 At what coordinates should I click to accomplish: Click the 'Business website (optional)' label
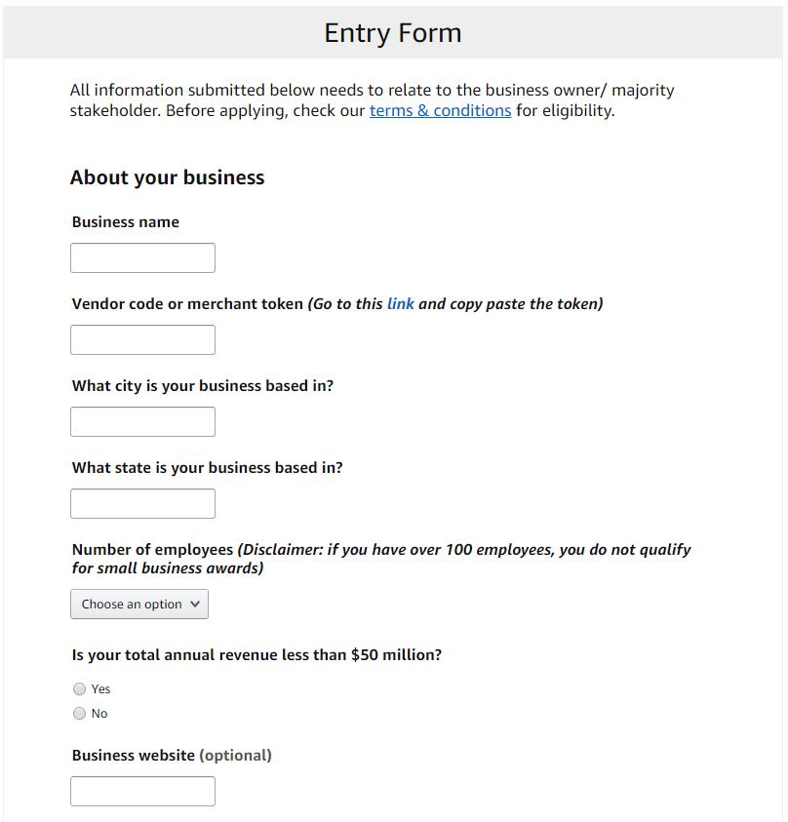(172, 756)
